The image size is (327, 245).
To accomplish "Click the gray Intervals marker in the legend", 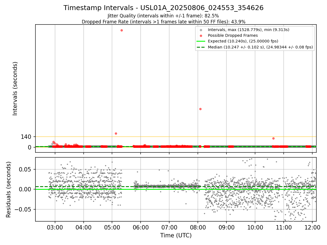I will click(x=201, y=30).
